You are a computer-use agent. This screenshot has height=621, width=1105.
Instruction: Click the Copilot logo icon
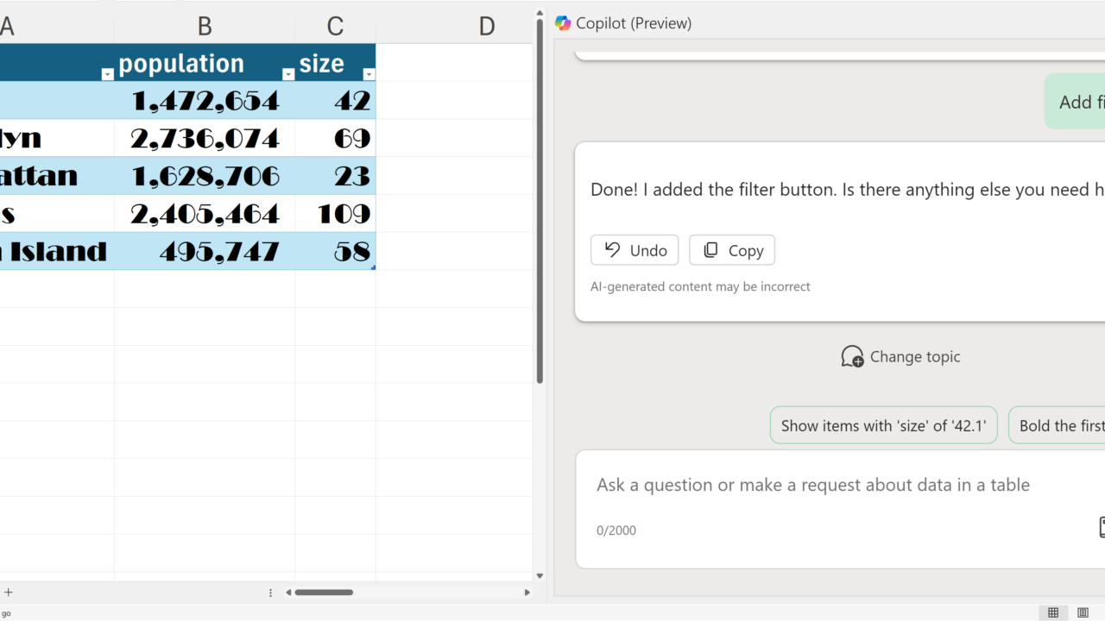[x=563, y=23]
